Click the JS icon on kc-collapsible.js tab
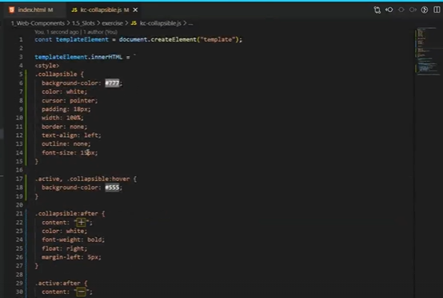This screenshot has height=298, width=443. (74, 10)
